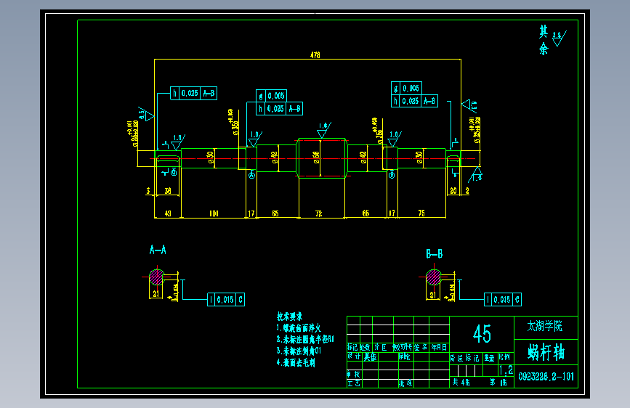Image resolution: width=630 pixels, height=408 pixels.
Task: Click the 年月日 title block cell
Action: [439, 347]
